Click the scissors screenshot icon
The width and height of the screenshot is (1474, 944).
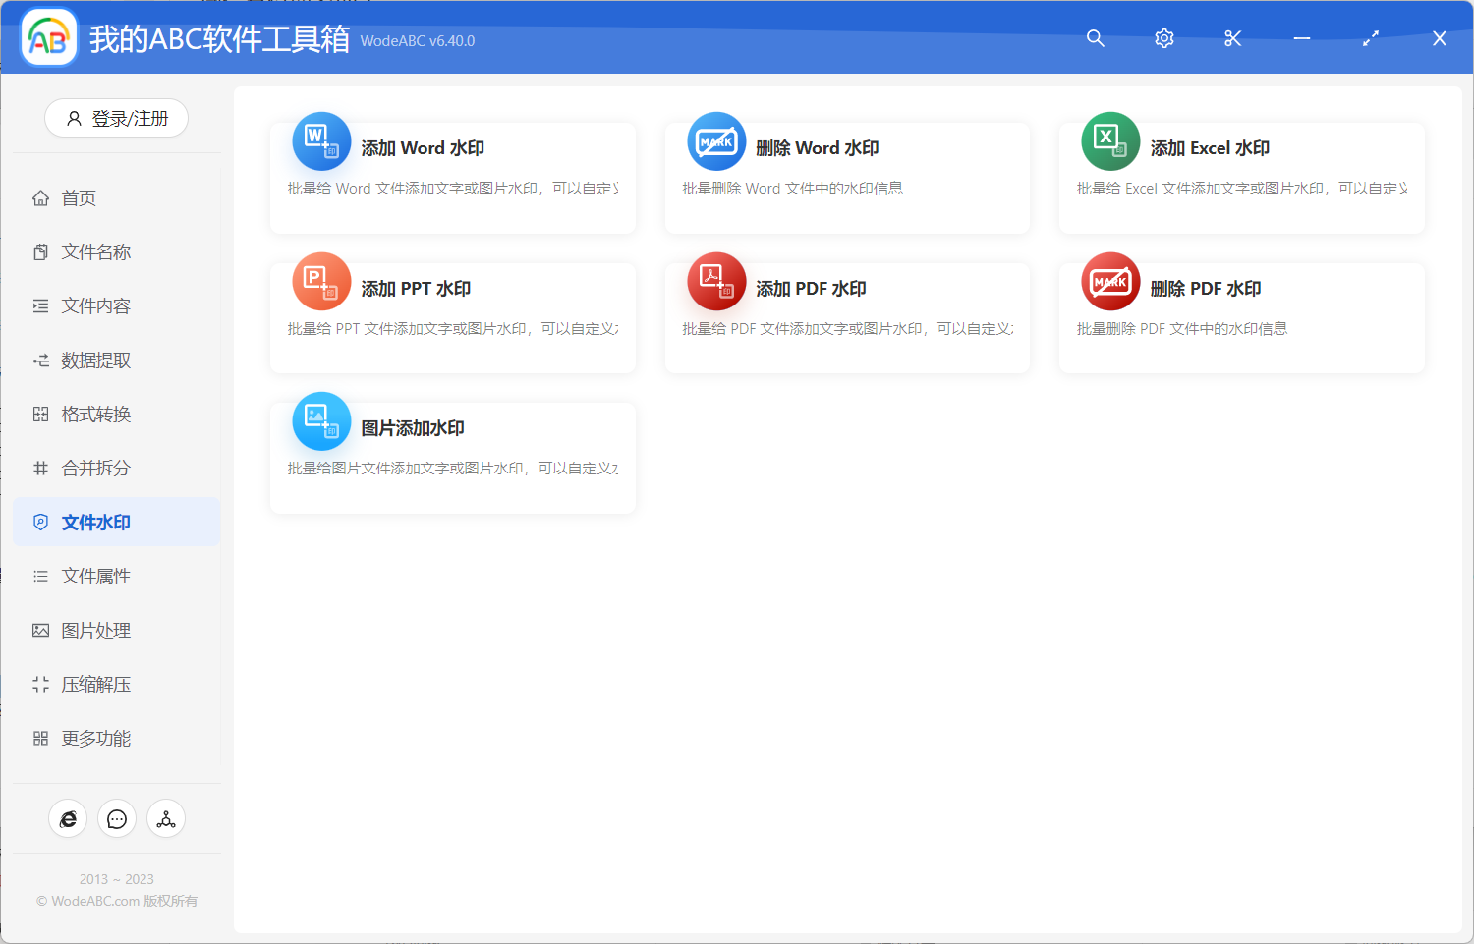point(1232,38)
